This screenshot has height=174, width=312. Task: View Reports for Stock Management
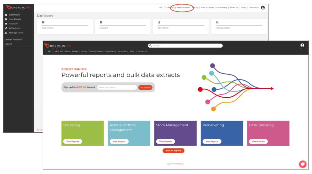click(165, 141)
